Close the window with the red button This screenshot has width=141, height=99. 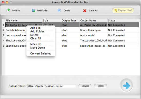pos(3,2)
